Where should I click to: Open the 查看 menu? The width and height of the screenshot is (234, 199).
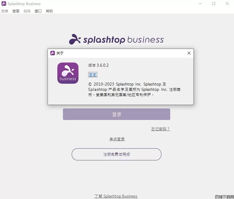coord(16,11)
